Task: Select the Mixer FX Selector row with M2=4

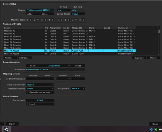Action: coord(70,48)
